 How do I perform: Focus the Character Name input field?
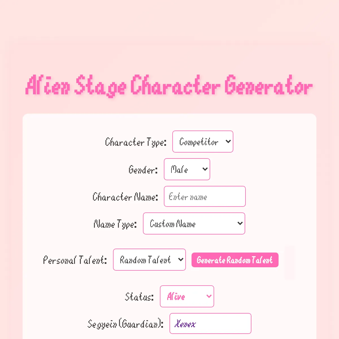[x=205, y=196]
